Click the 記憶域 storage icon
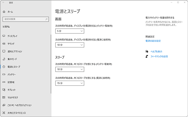 click(x=4, y=82)
